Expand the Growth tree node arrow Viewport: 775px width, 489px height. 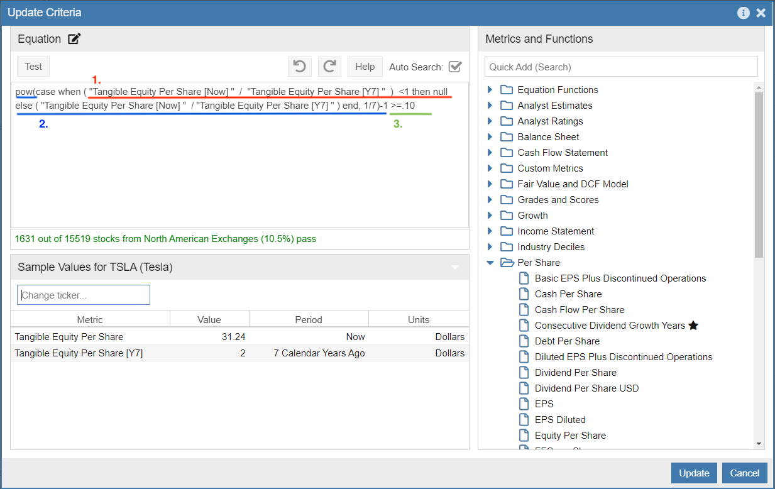pos(490,216)
